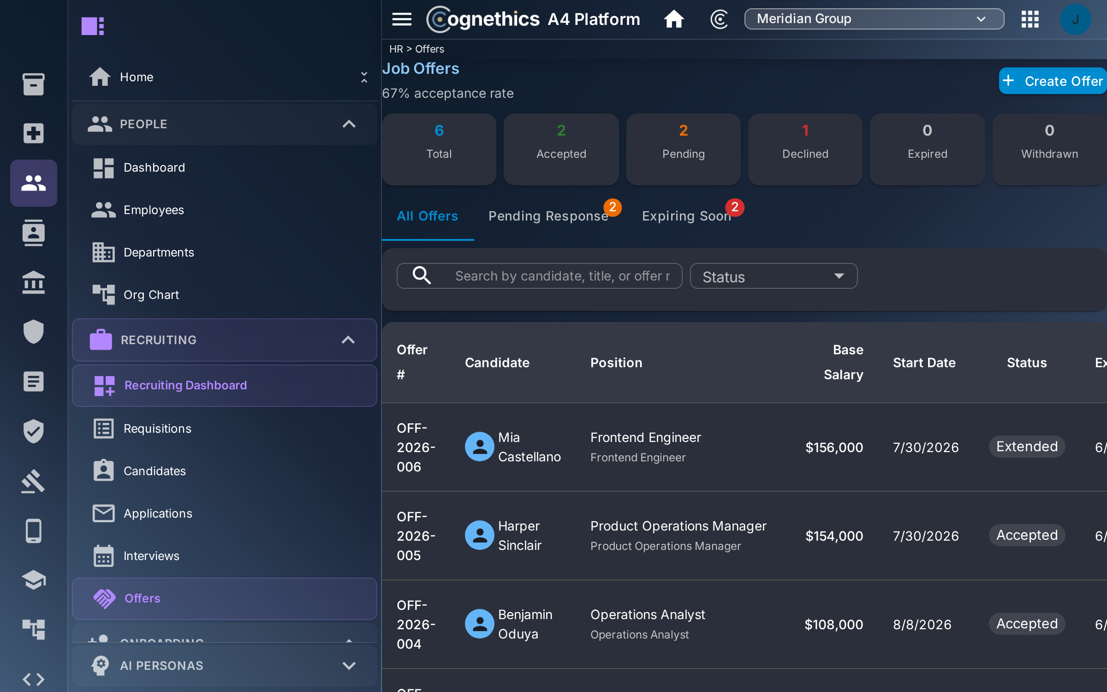This screenshot has height=692, width=1107.
Task: Click the code brackets icon in the rail
Action: pos(33,679)
